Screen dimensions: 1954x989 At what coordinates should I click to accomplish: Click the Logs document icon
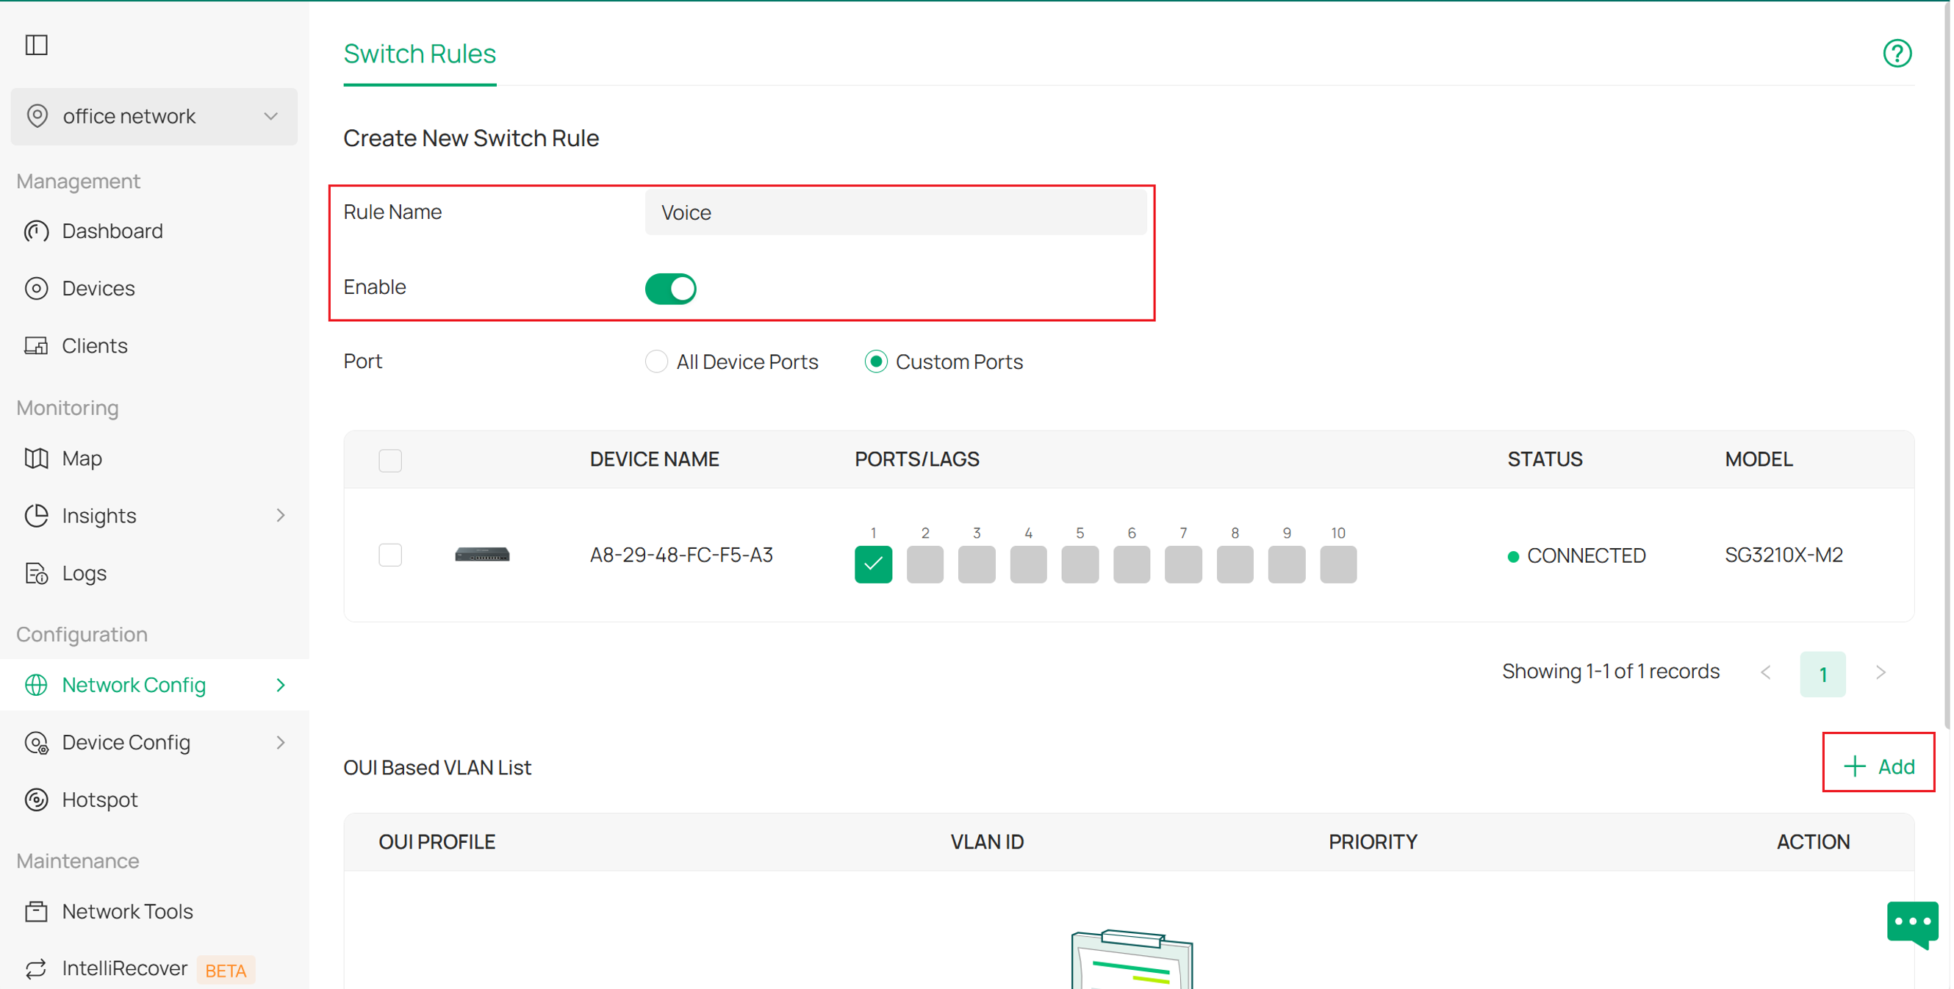(37, 573)
